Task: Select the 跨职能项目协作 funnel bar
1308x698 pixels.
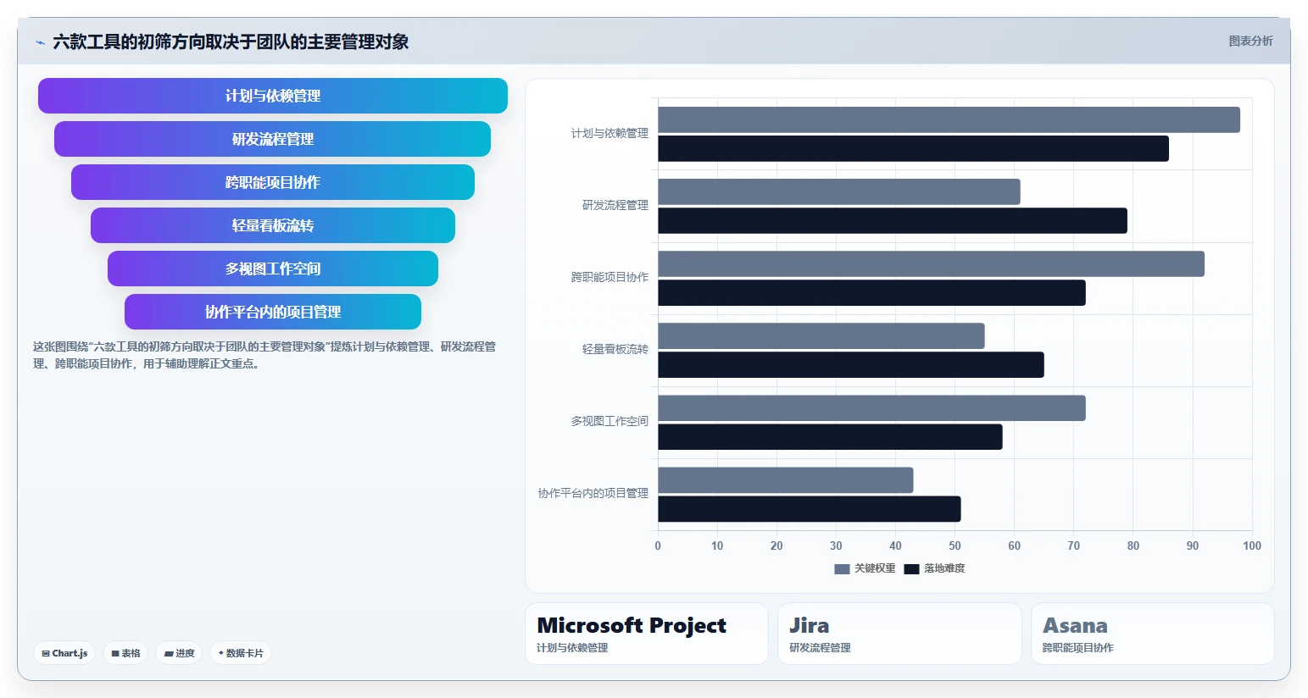Action: (273, 182)
